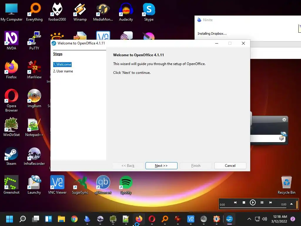Image resolution: width=301 pixels, height=226 pixels.
Task: Close the OpenOffice welcome window
Action: 243,43
